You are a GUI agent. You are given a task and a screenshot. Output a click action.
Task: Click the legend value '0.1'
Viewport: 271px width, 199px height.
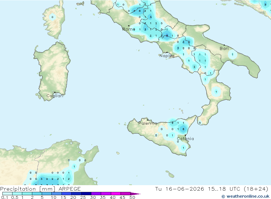click(5, 197)
